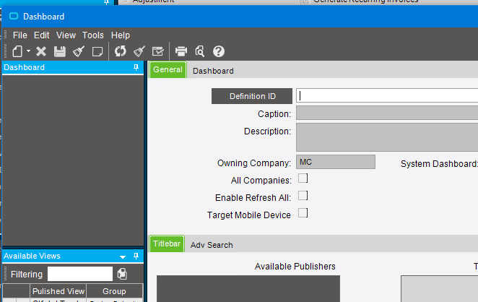Click the Delete X toolbar icon

coord(41,51)
